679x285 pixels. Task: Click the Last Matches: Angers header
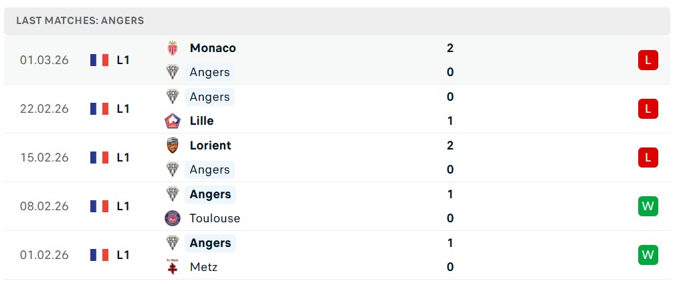tap(80, 21)
